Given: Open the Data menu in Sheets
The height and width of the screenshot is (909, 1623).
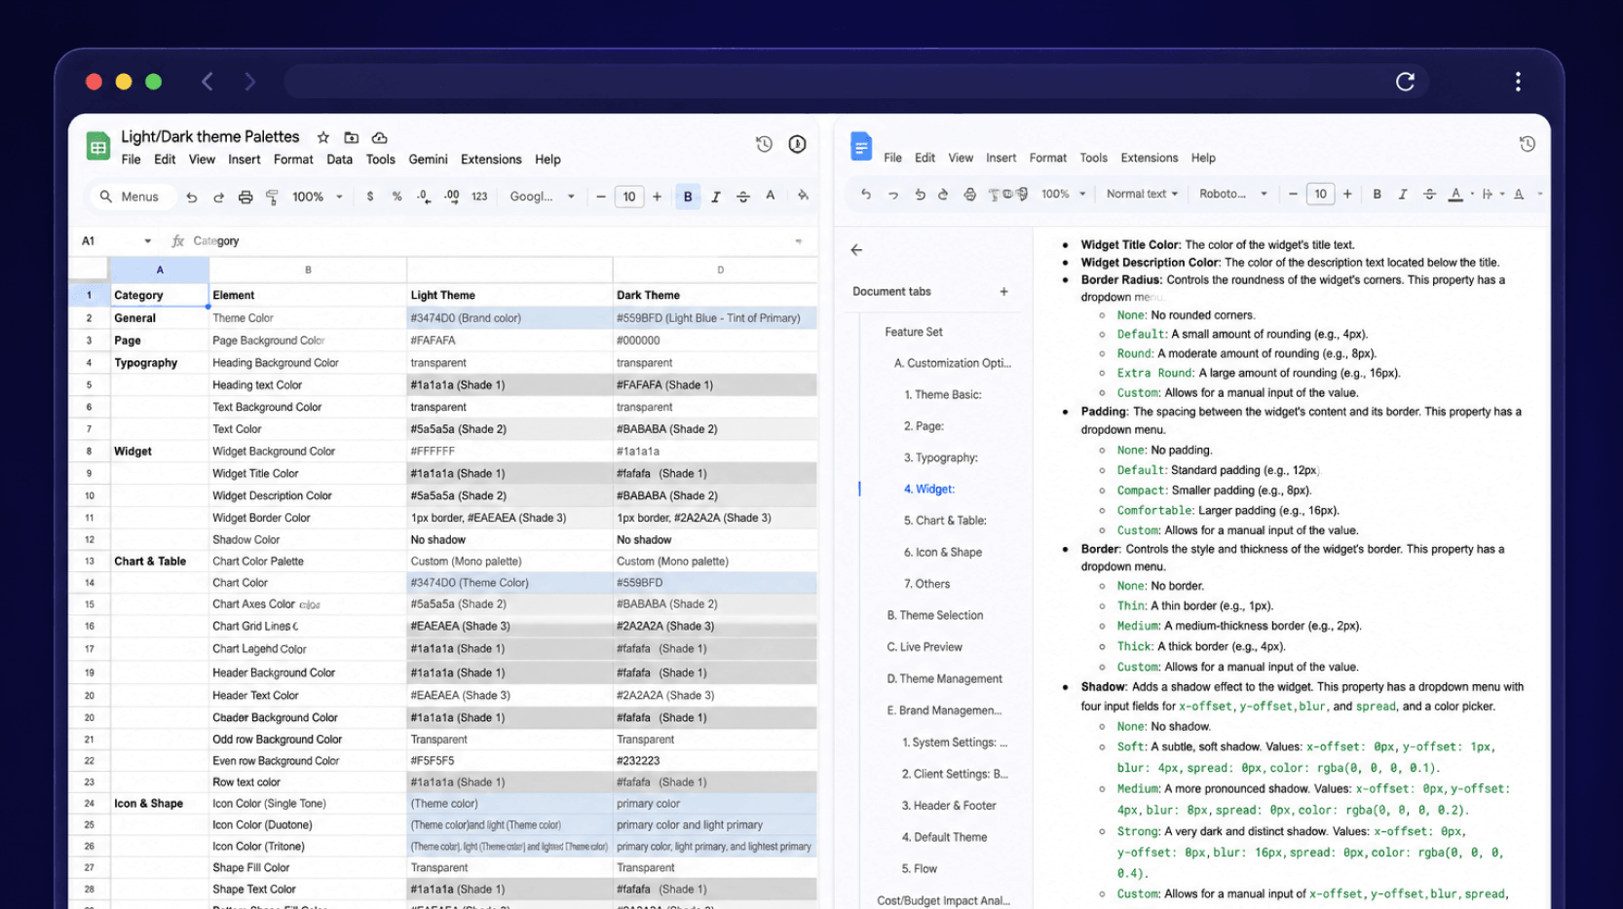Looking at the screenshot, I should [x=339, y=160].
